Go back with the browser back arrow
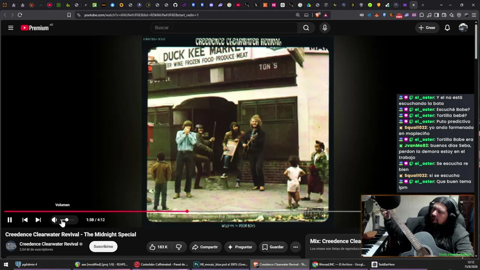 coord(5,15)
